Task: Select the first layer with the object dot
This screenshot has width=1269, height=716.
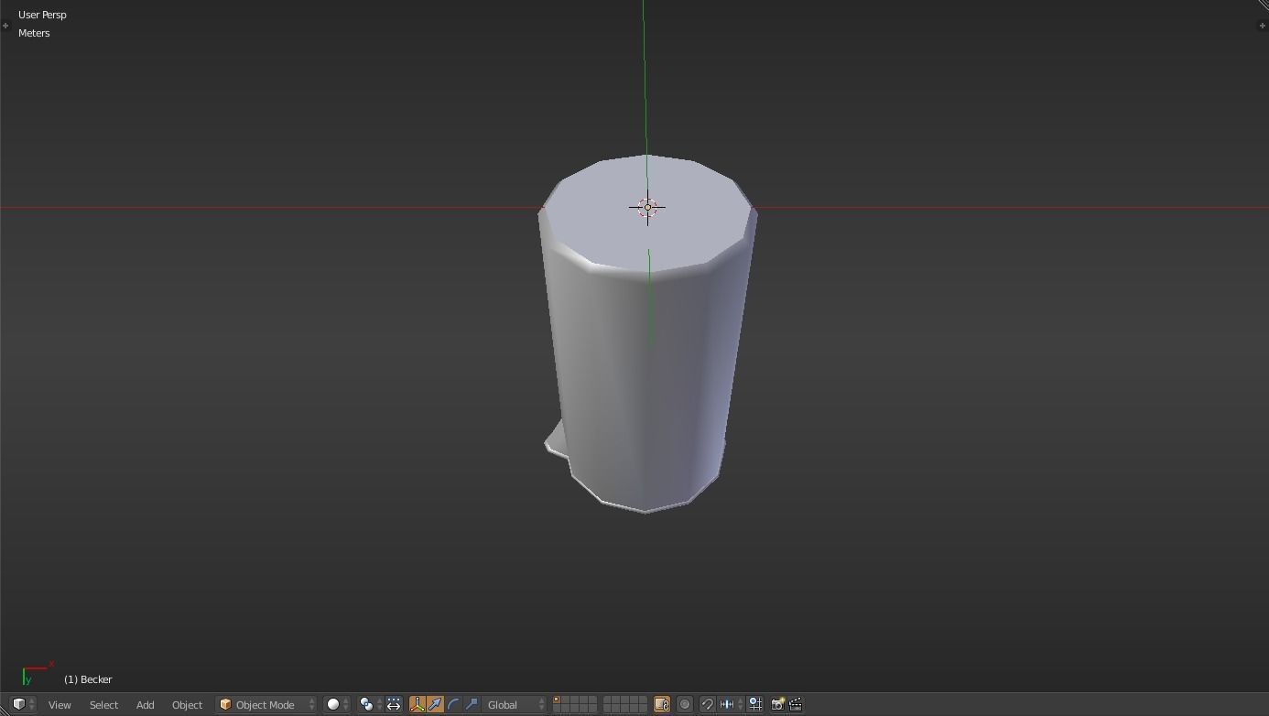Action: click(x=557, y=700)
